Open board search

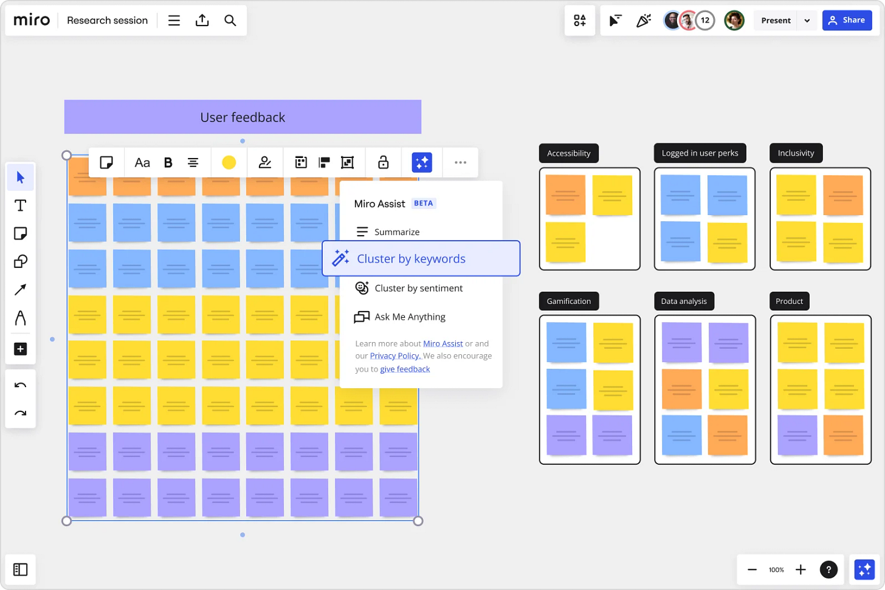coord(230,20)
